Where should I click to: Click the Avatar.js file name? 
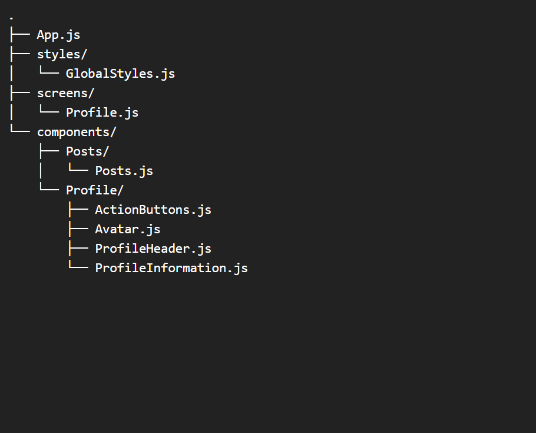pyautogui.click(x=127, y=229)
